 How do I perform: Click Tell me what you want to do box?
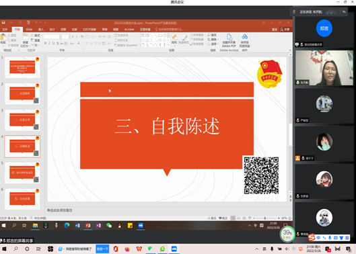(x=170, y=30)
